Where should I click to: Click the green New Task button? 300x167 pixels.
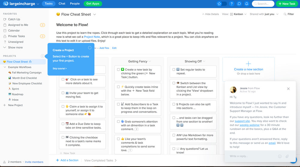click(x=287, y=4)
